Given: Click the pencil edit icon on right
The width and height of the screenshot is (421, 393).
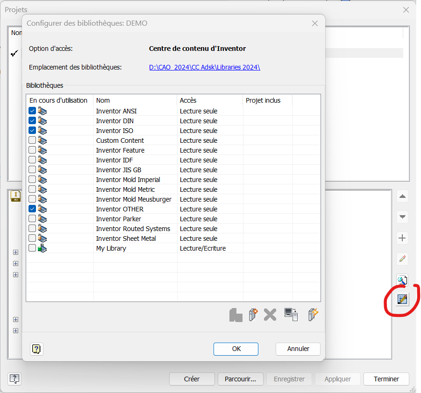Looking at the screenshot, I should 402,259.
